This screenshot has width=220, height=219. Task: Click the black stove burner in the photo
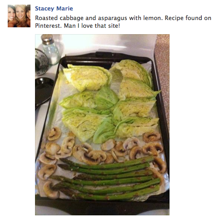44,92
